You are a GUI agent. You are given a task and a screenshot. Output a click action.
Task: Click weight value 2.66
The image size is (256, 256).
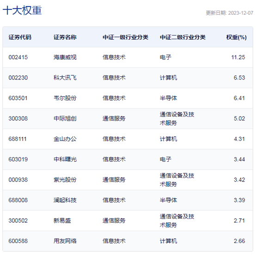click(x=239, y=241)
